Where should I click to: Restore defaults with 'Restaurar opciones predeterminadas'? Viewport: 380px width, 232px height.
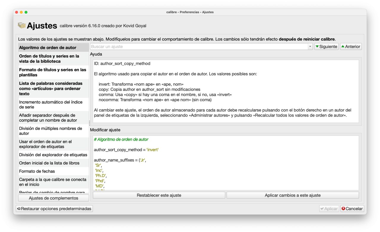point(54,209)
